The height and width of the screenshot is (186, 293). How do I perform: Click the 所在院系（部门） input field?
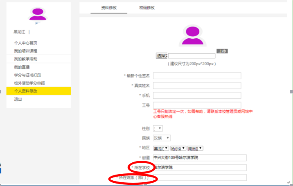200,177
